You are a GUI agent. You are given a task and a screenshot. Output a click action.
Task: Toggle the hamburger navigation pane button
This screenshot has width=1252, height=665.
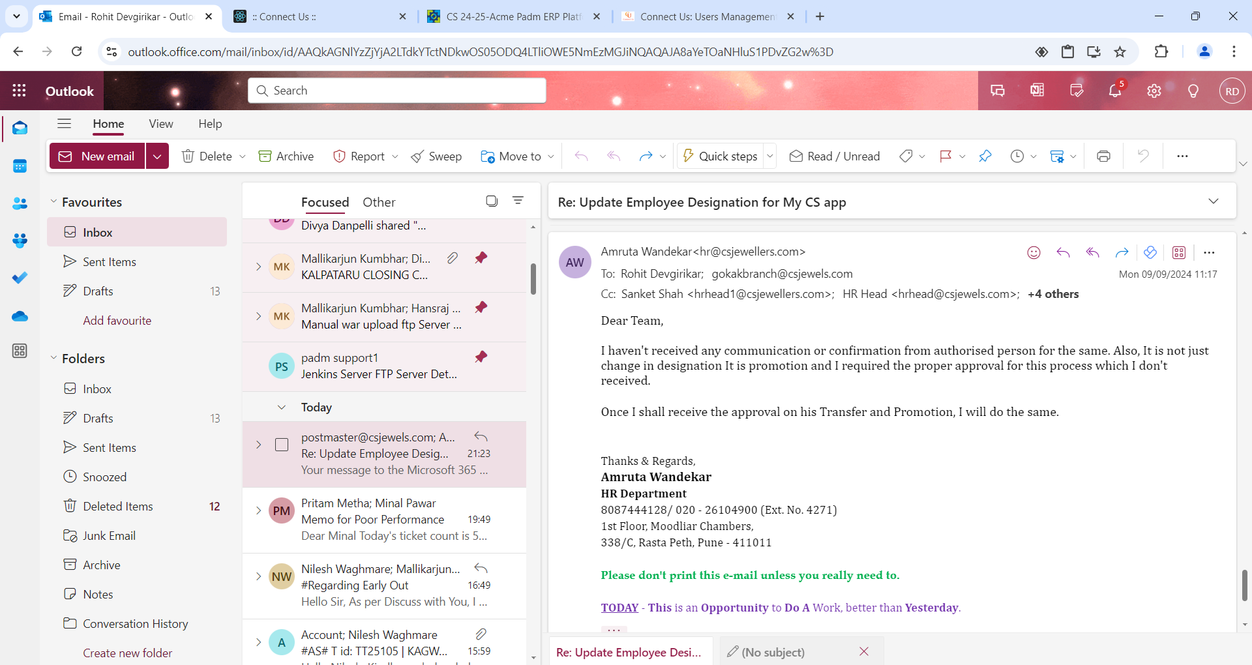click(64, 123)
